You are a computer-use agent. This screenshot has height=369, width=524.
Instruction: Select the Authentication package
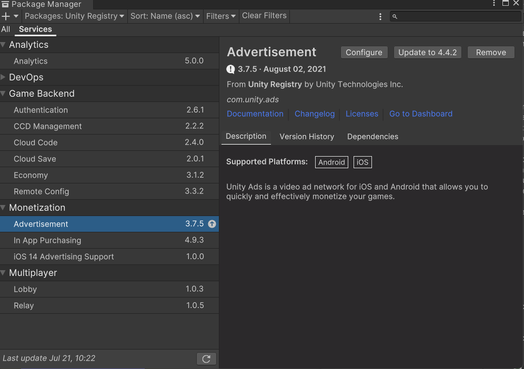coord(109,110)
